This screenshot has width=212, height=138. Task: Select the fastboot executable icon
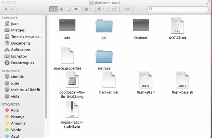point(141,25)
